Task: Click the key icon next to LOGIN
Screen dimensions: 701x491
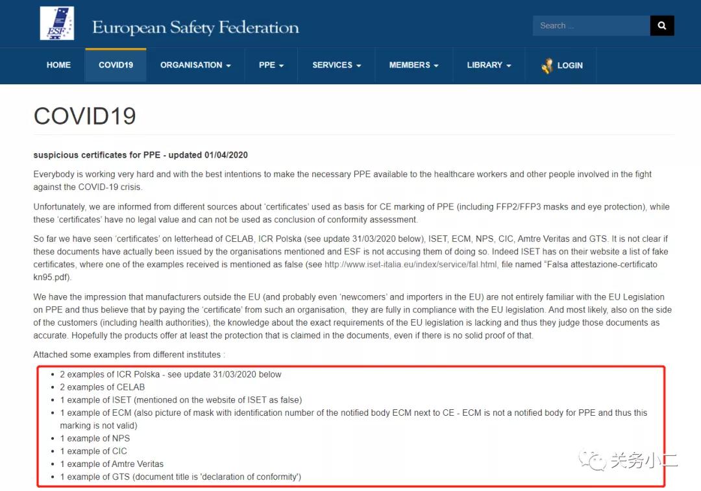Action: tap(547, 65)
